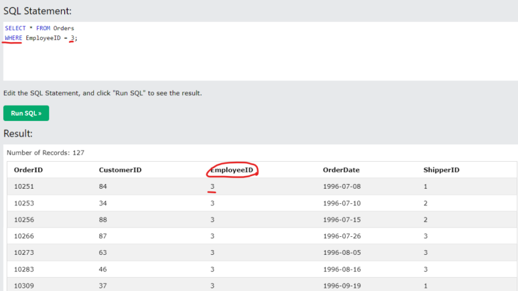
Task: Click customer ID value 87
Action: tap(103, 236)
